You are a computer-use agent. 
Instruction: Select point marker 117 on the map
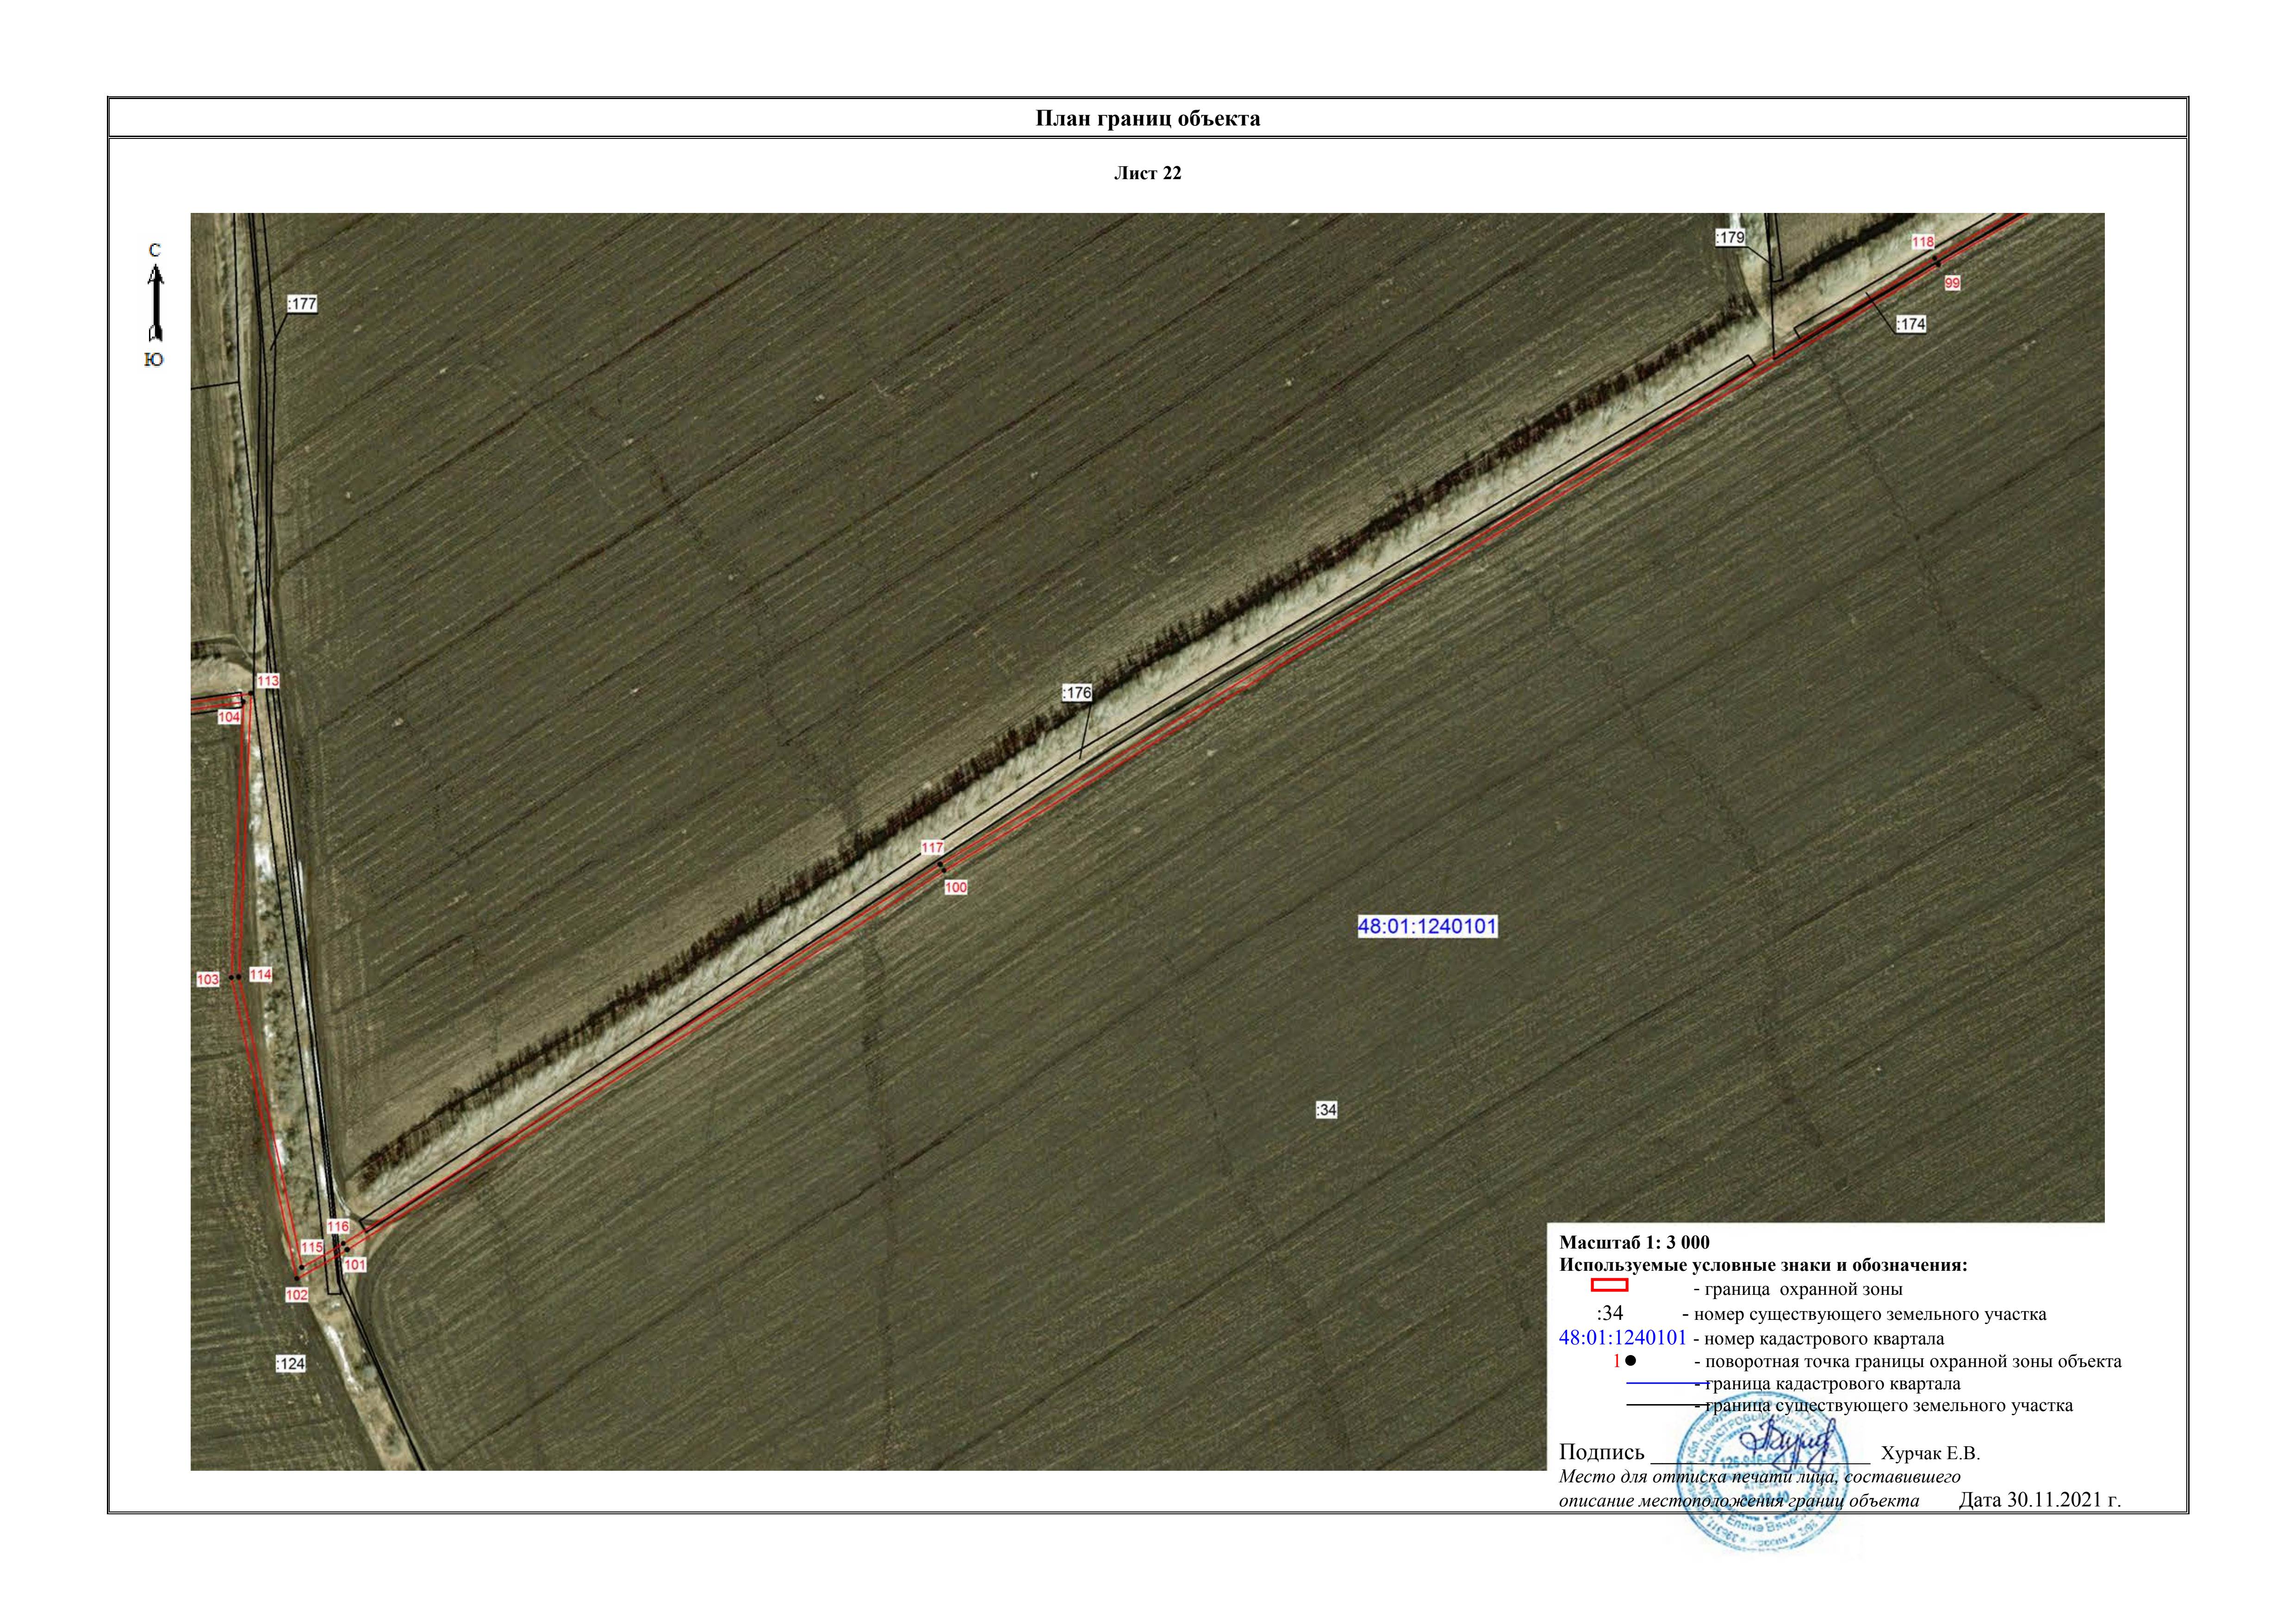[x=932, y=848]
